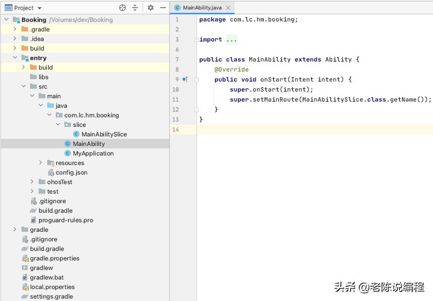Open config.json file
Screen dimensions: 433x301
click(x=72, y=172)
